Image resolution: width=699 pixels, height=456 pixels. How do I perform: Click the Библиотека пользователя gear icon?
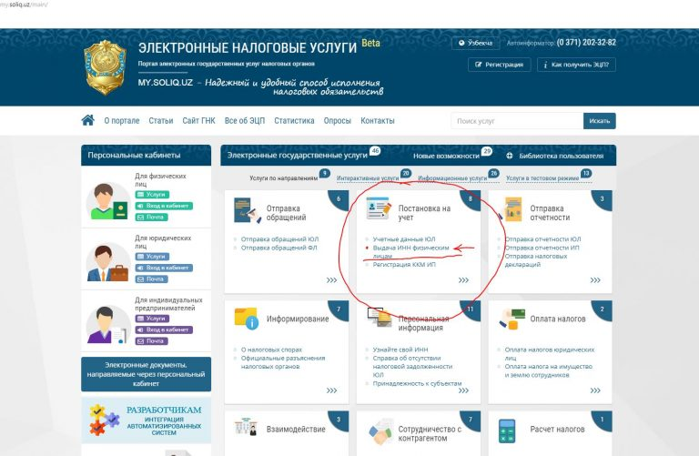(510, 156)
